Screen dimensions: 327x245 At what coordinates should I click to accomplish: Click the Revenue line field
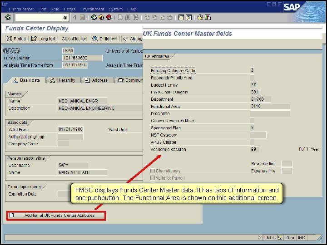[287, 163]
